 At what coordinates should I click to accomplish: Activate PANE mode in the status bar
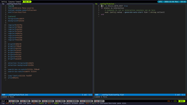[x=25, y=101]
